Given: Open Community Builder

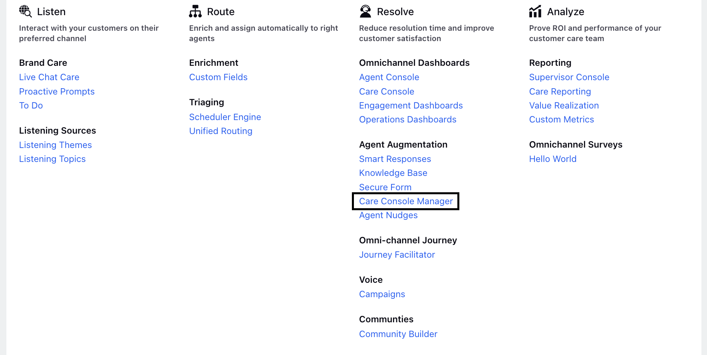Looking at the screenshot, I should [x=398, y=334].
